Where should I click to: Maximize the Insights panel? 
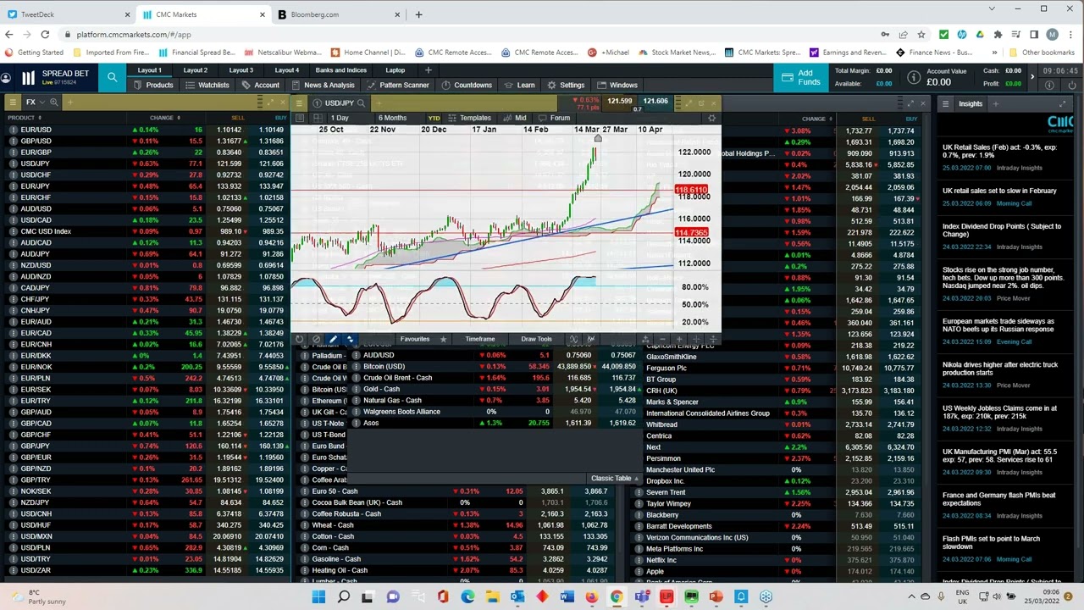1061,103
